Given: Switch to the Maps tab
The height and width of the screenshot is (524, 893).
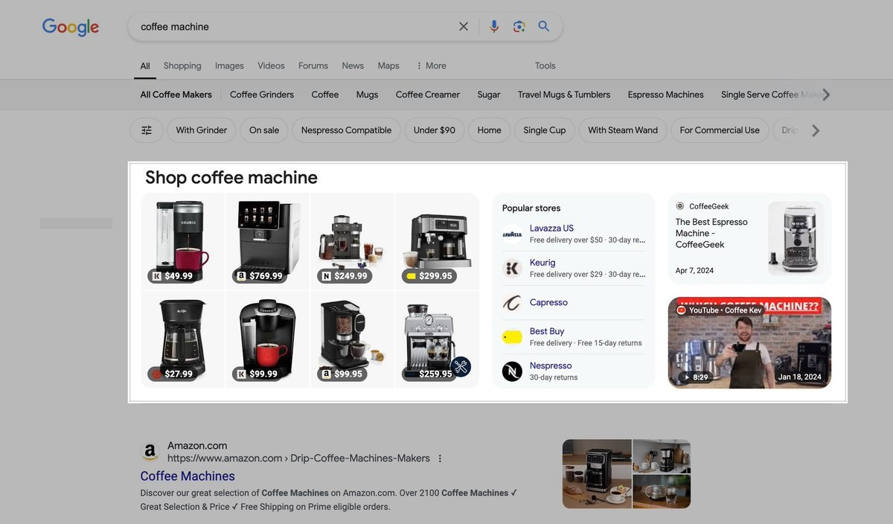Looking at the screenshot, I should [x=388, y=65].
